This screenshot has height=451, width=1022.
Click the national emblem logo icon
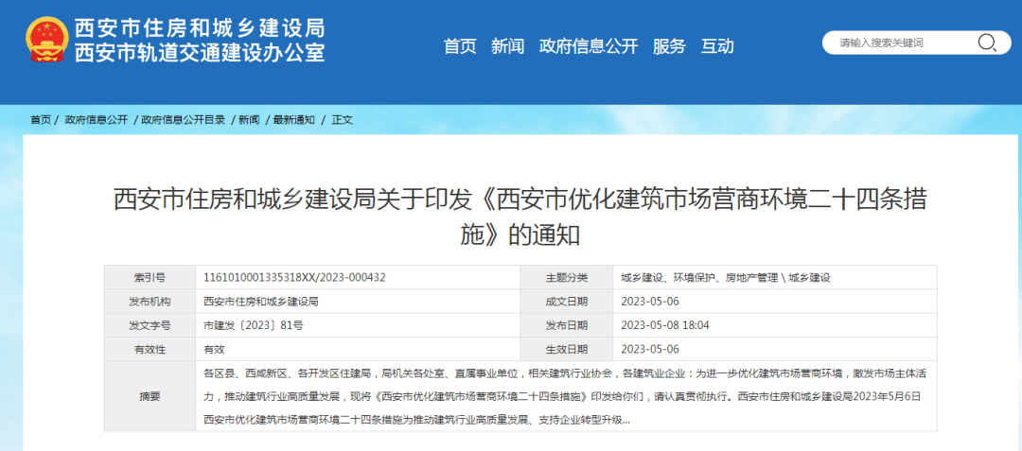pos(45,40)
